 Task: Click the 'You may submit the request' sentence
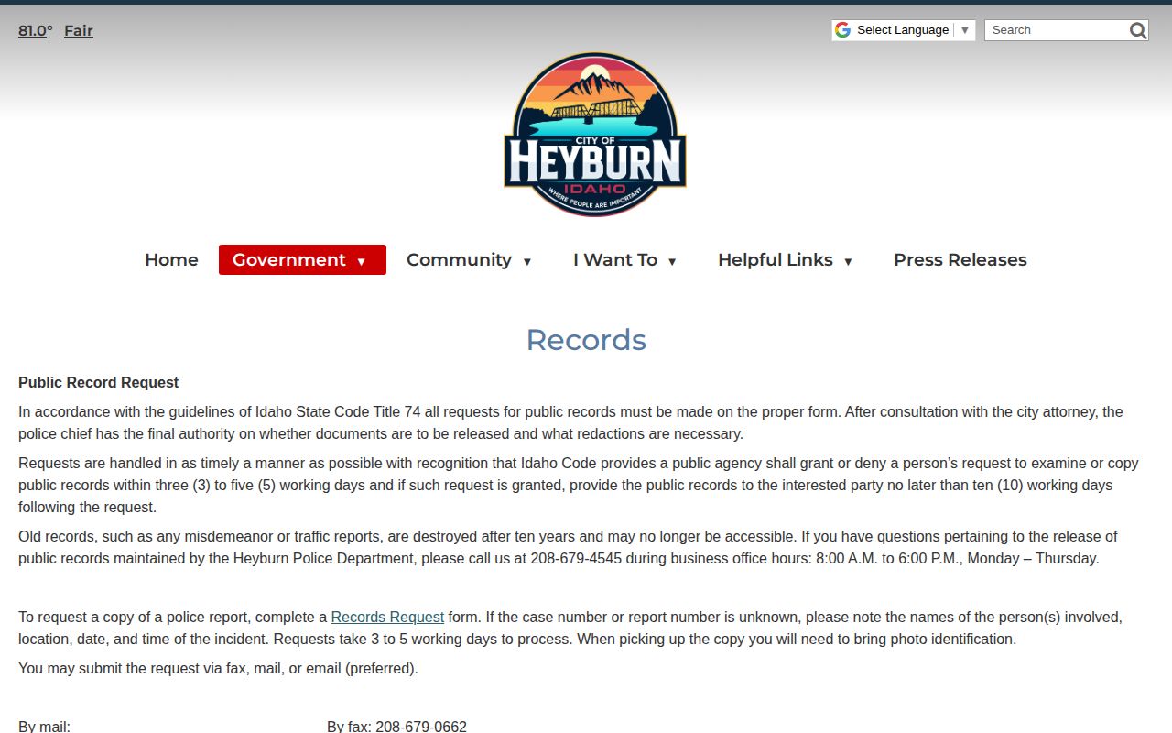[218, 668]
